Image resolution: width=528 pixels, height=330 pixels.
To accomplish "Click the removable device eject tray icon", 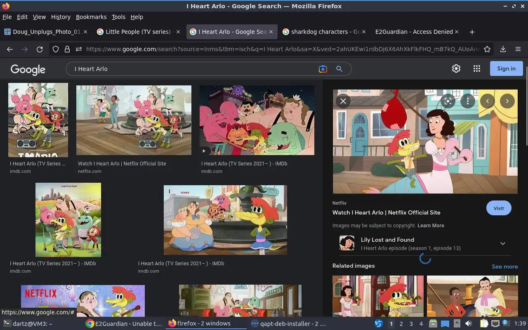I will pos(457,323).
